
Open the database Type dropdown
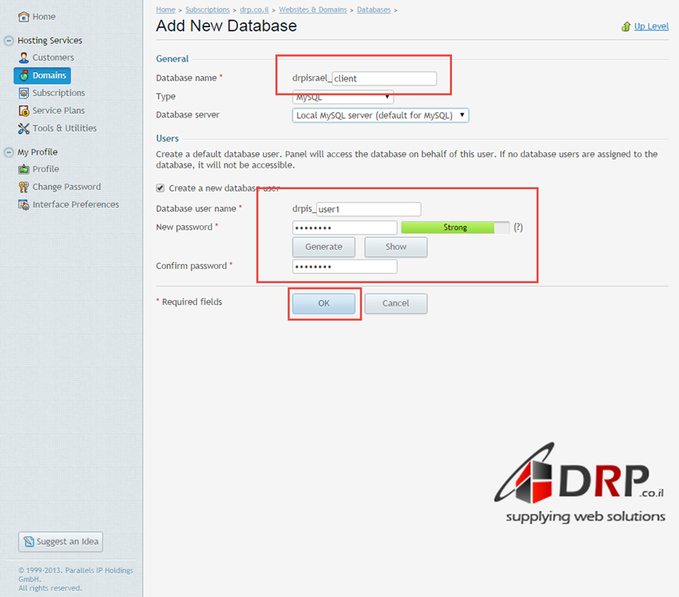tap(343, 97)
